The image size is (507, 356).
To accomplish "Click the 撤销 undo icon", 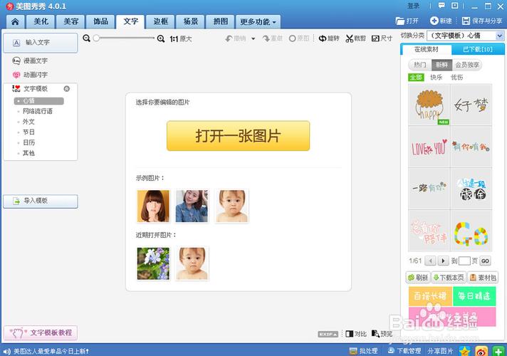I will pos(229,38).
